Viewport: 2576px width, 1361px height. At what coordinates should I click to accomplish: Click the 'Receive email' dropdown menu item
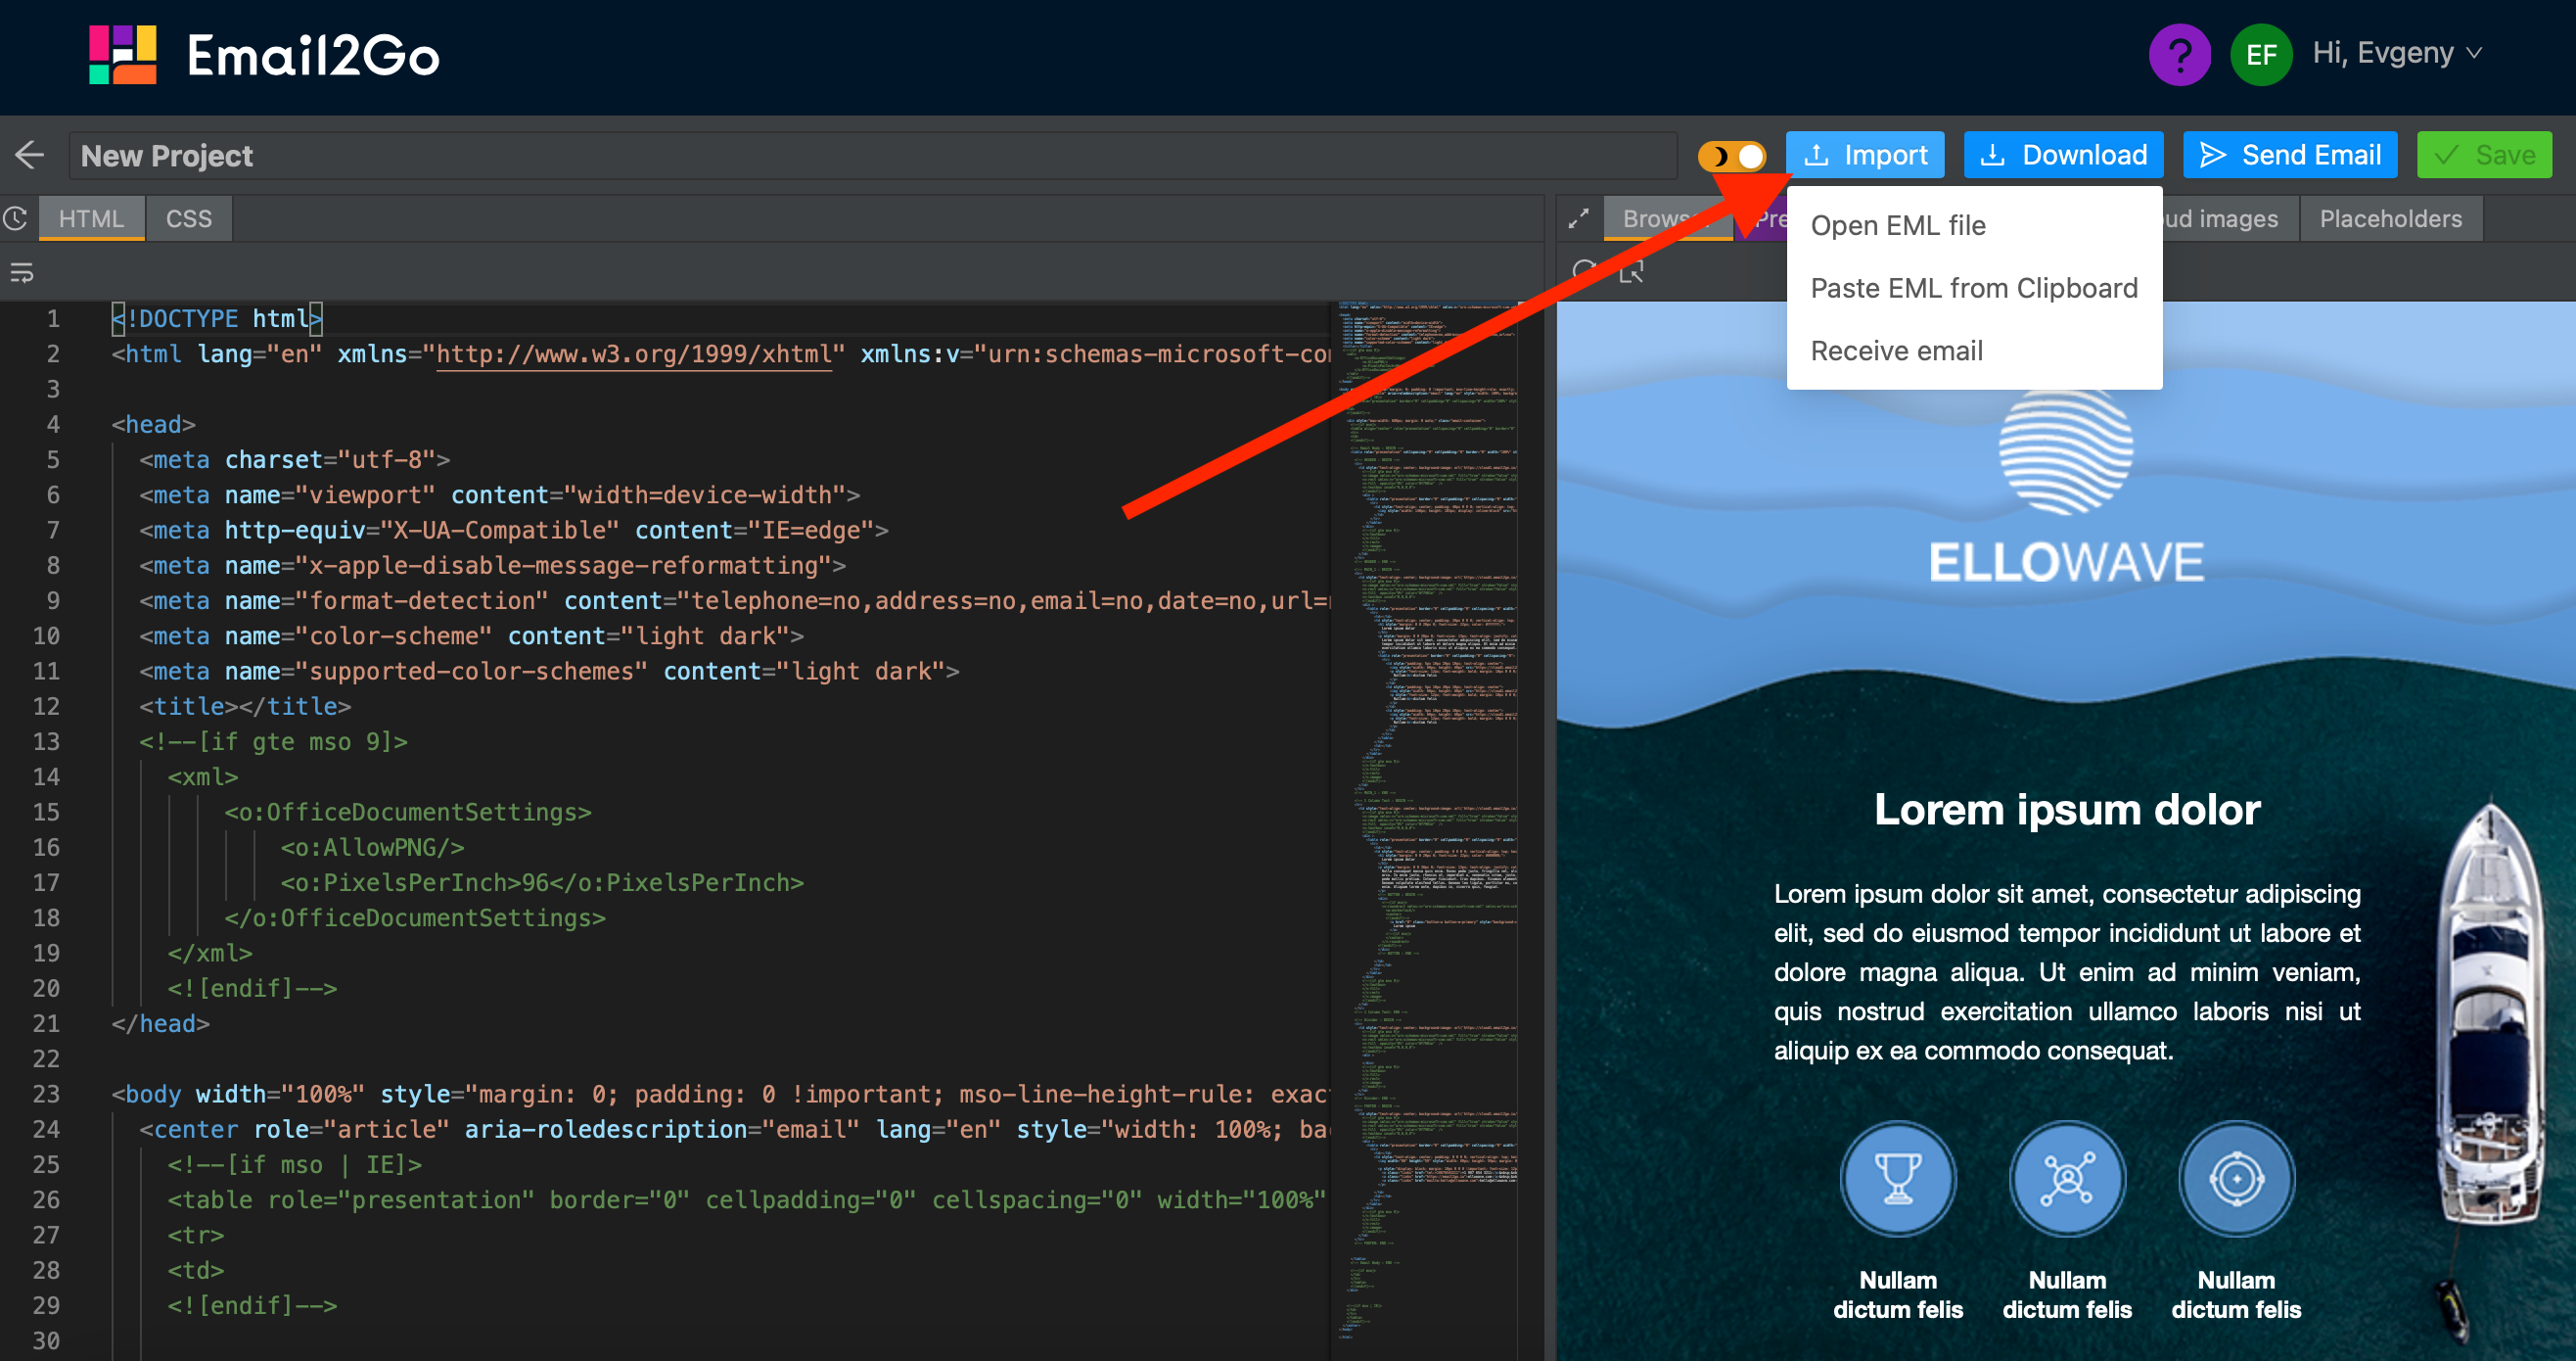[1896, 350]
